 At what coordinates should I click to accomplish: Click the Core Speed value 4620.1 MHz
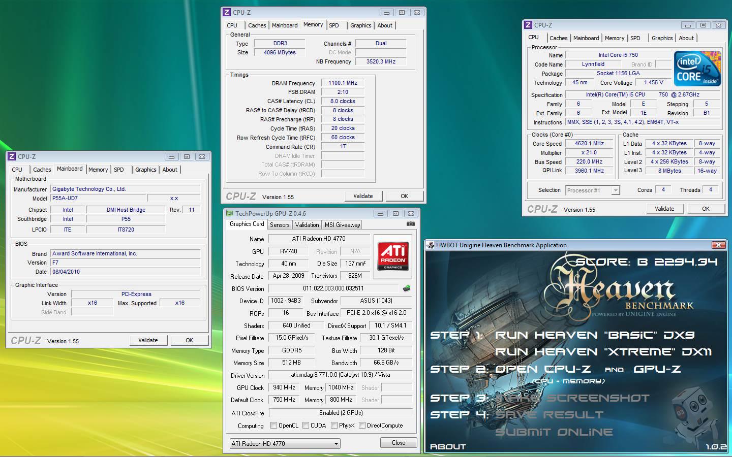pos(590,144)
